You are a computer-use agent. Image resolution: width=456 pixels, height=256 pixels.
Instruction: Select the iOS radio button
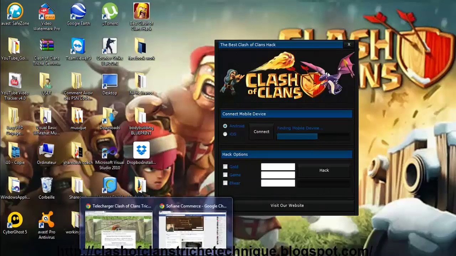pyautogui.click(x=225, y=134)
